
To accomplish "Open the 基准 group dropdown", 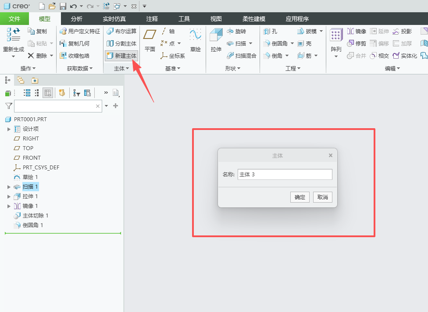I will click(x=173, y=68).
